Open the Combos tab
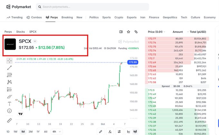This screenshot has width=219, height=135. click(34, 17)
